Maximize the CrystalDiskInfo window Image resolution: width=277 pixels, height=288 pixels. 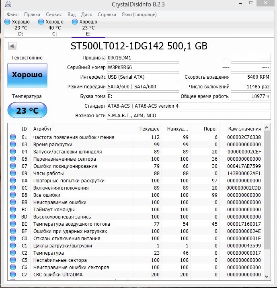[251, 2]
